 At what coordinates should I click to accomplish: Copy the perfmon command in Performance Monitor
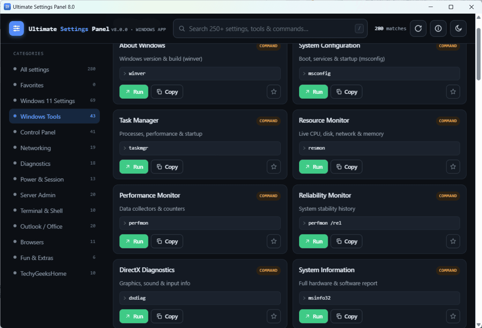click(167, 241)
